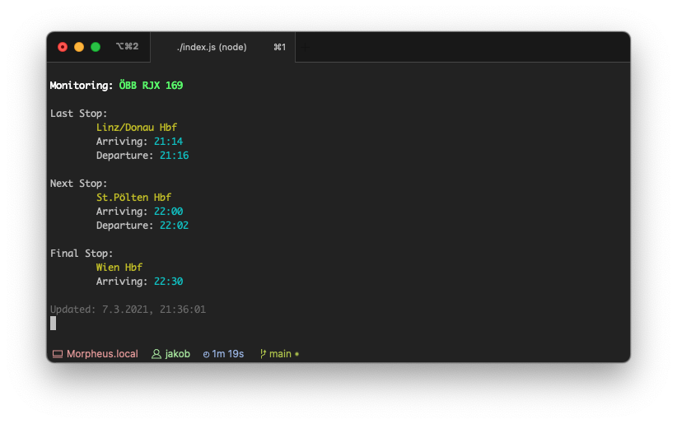Viewport: 677px width, 424px height.
Task: Click the dirty-state dot after main
Action: 297,354
